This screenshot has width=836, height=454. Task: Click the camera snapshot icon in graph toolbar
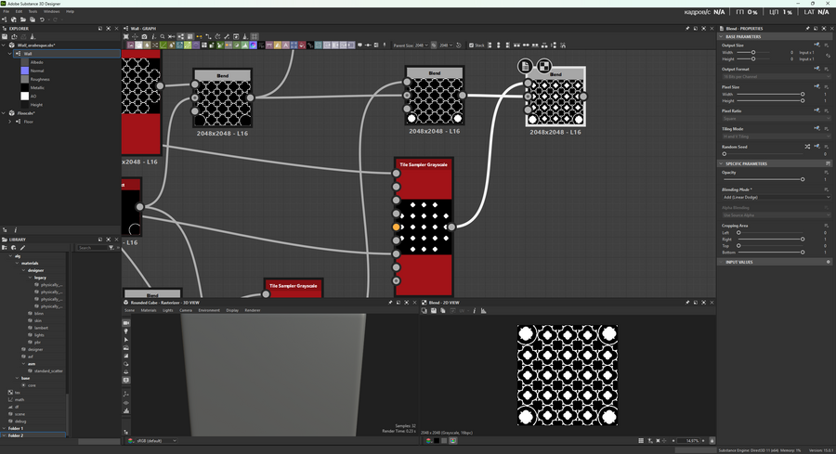coord(144,36)
